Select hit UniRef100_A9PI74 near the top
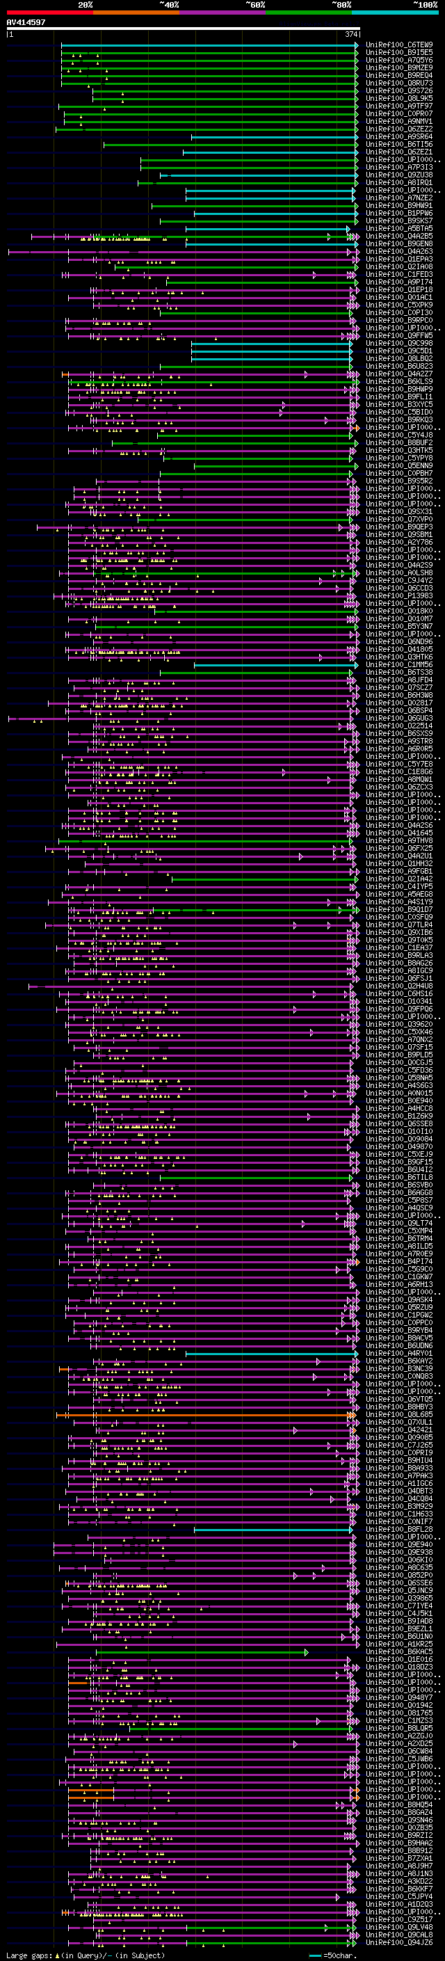Screen dimensions: 445x1961 399,282
